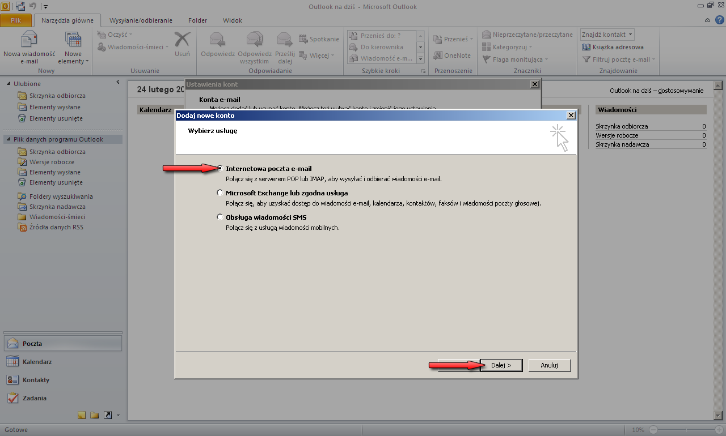
Task: Click Odpowiedz wszystkim icon
Action: click(254, 47)
